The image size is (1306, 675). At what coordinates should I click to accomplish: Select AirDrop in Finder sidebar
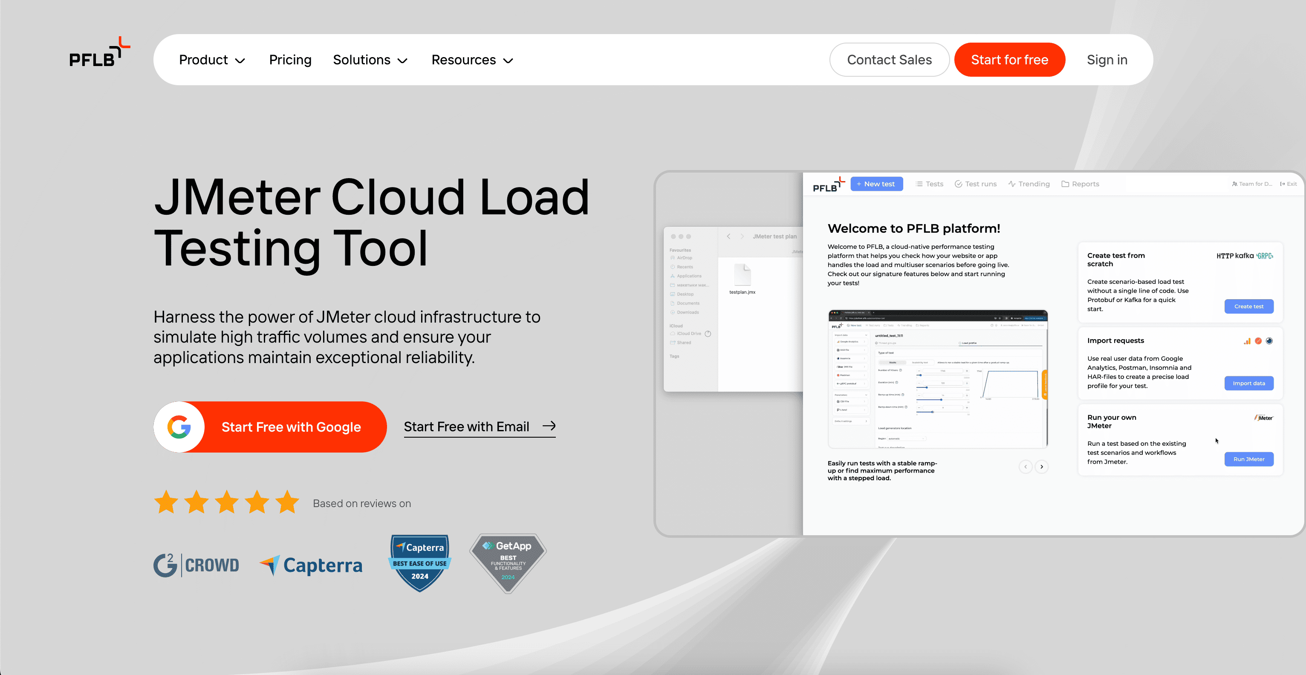pyautogui.click(x=681, y=258)
